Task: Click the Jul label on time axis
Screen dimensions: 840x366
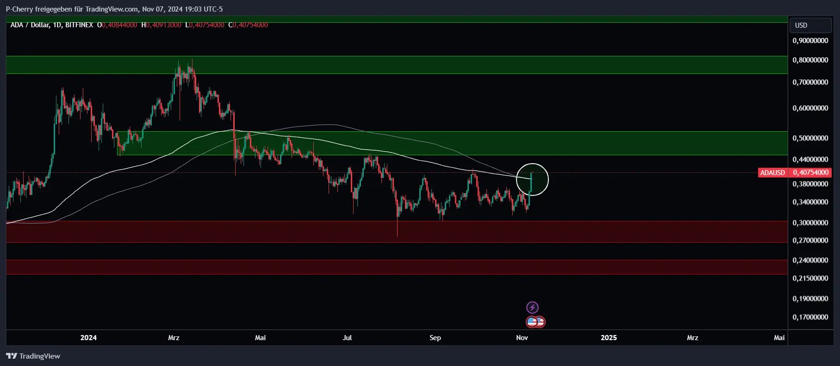Action: click(347, 338)
